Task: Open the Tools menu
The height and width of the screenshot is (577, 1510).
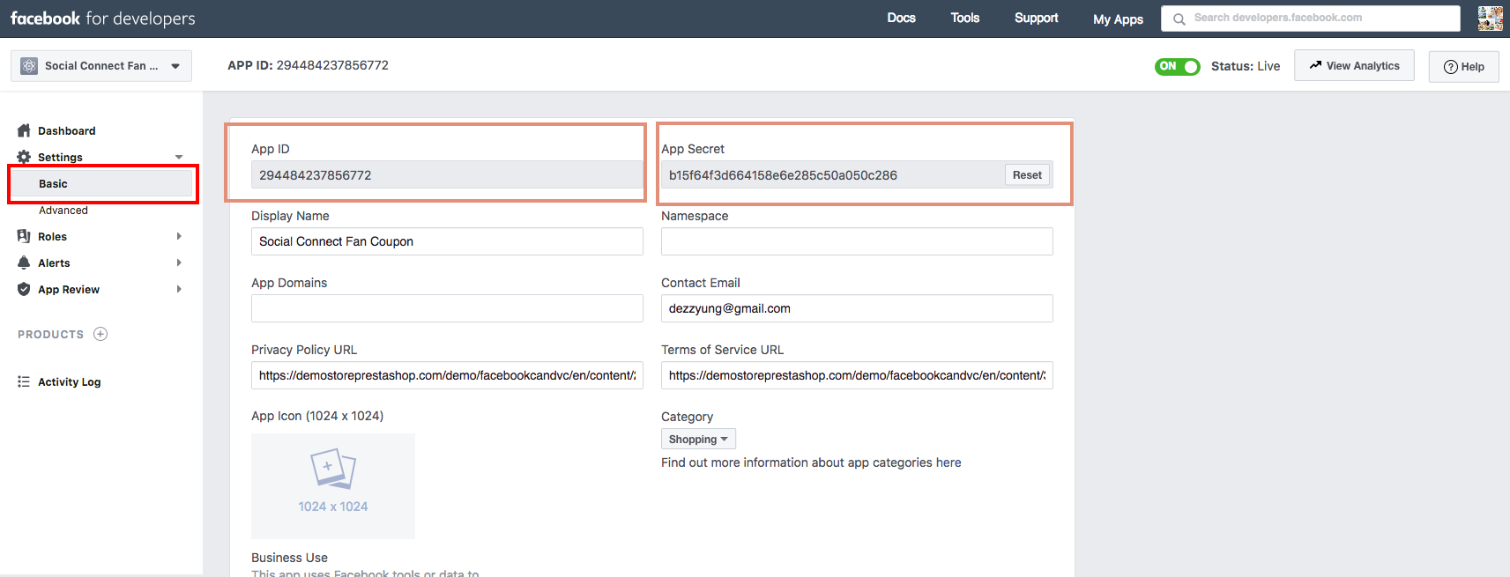Action: (965, 18)
